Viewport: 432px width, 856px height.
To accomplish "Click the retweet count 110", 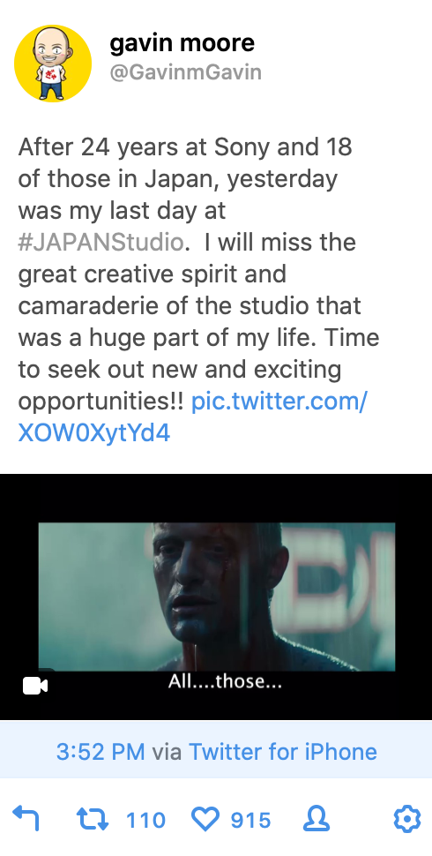I will tap(145, 820).
